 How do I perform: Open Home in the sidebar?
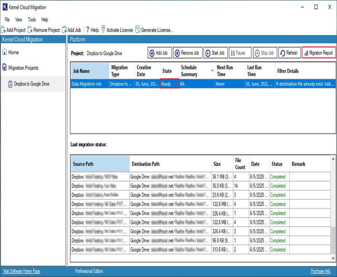11,52
